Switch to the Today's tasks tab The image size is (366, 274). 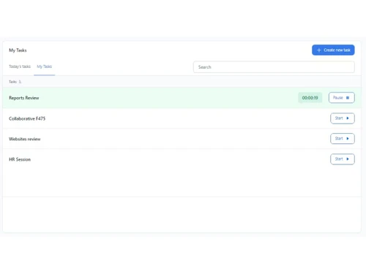coord(20,66)
